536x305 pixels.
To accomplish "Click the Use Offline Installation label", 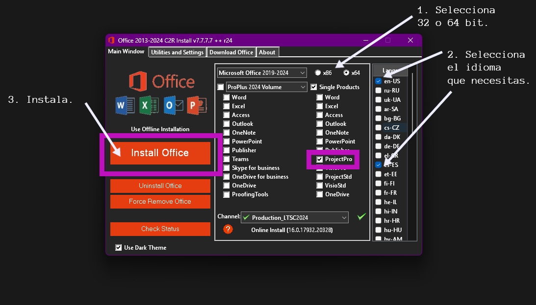I will [160, 129].
